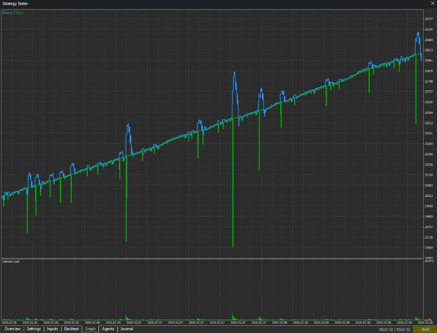Click the Equity legend label
This screenshot has width=437, height=333.
point(20,13)
